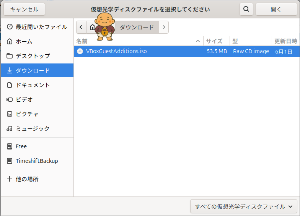
Task: Click the search magnifier icon
Action: 247,9
